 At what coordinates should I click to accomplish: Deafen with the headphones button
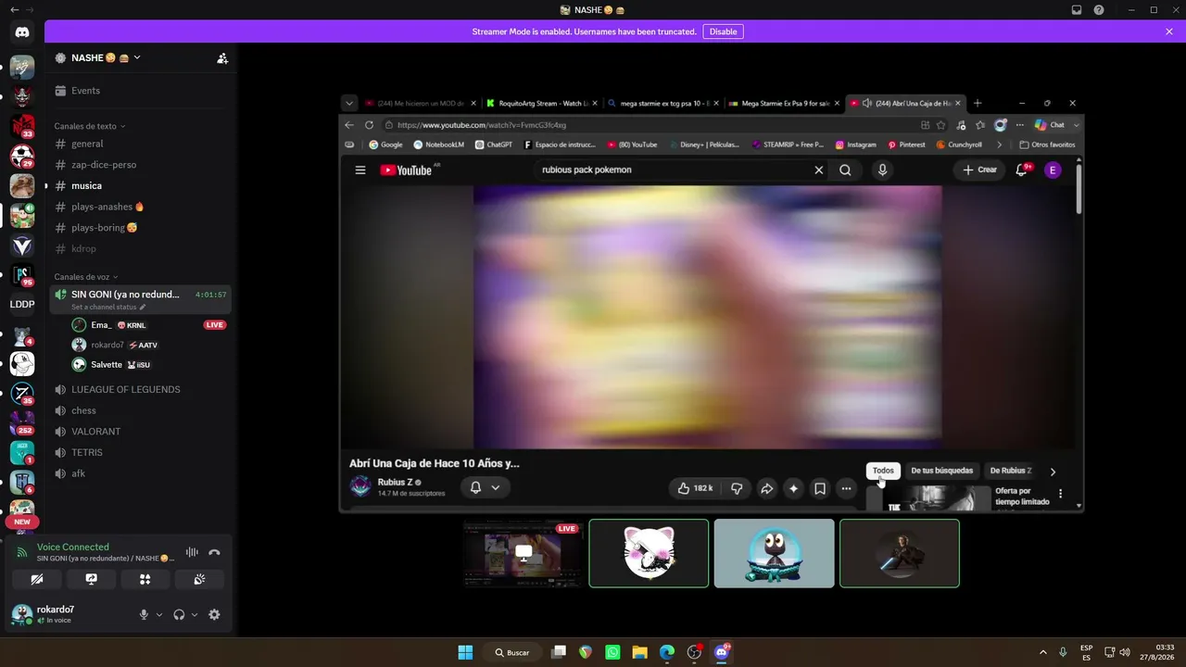tap(179, 614)
